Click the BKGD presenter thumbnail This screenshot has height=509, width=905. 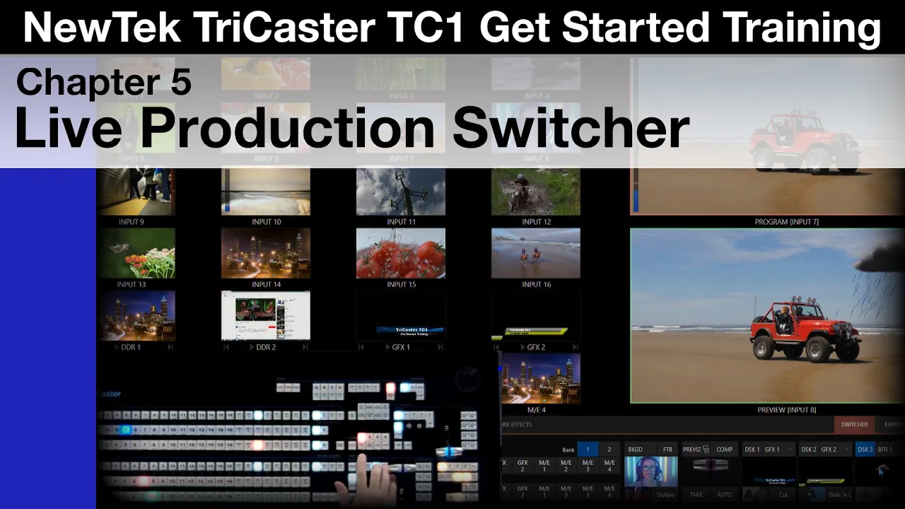(651, 472)
